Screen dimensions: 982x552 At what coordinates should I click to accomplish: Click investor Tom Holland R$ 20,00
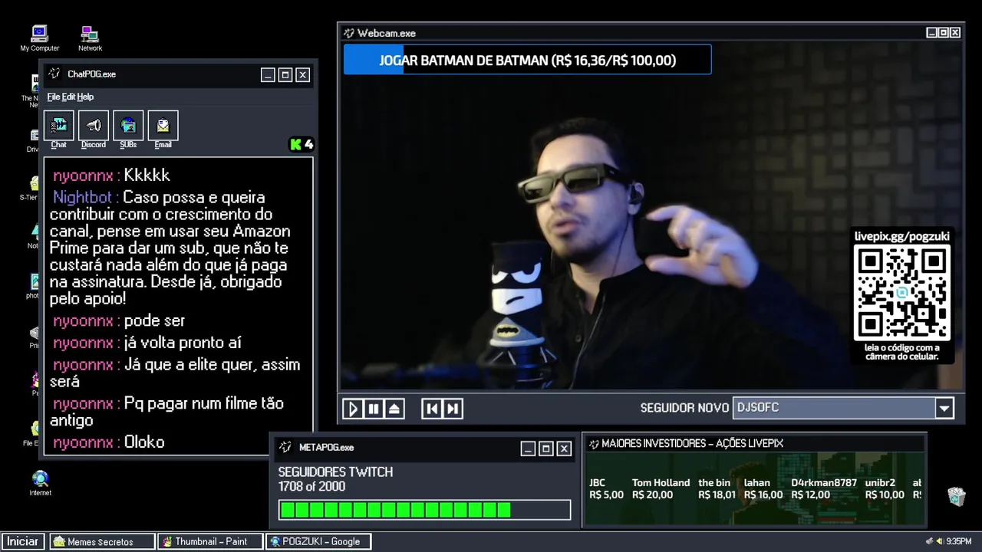point(661,489)
